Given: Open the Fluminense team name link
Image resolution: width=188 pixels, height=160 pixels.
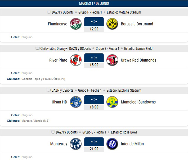Looking at the screenshot, I should tap(57, 24).
